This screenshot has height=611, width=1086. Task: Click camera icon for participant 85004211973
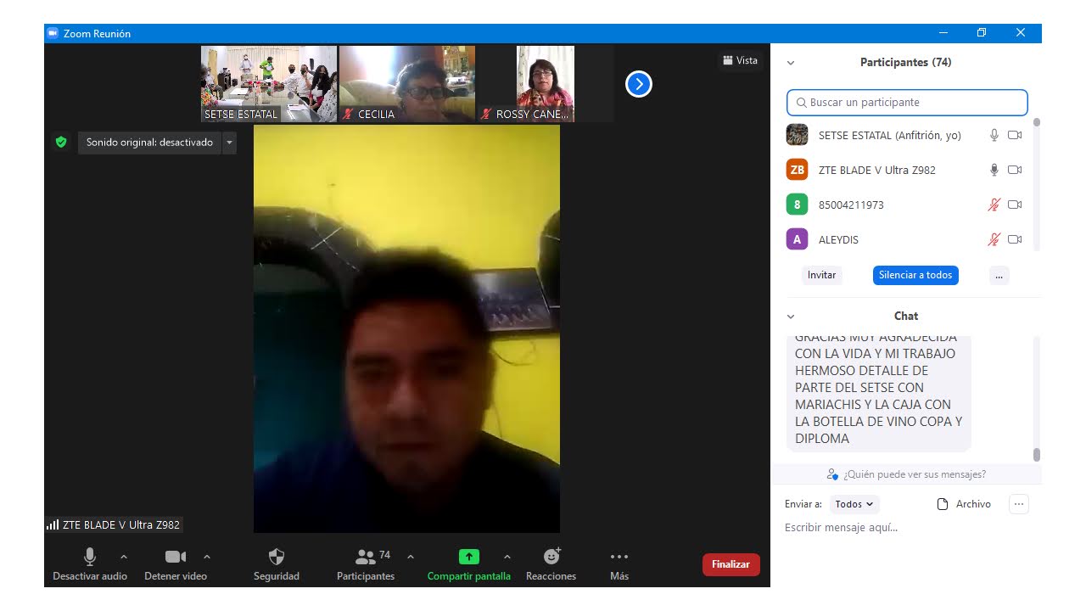pyautogui.click(x=1015, y=205)
